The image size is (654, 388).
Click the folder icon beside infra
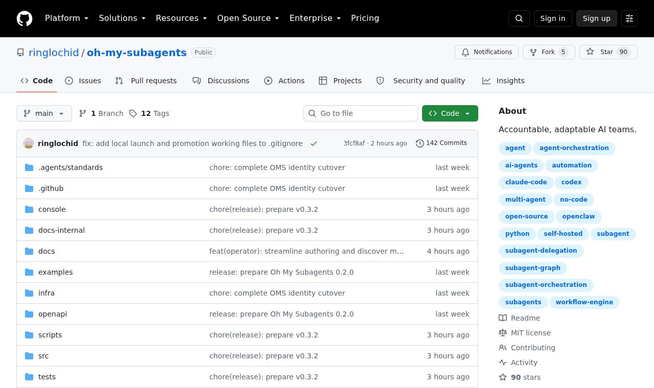[x=29, y=293]
